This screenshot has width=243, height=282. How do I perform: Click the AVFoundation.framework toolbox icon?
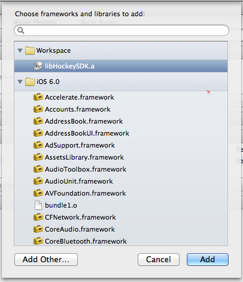[38, 193]
